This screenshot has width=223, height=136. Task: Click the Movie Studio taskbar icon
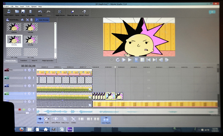pos(70,129)
